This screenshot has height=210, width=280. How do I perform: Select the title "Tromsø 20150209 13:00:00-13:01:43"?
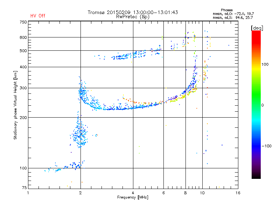(133, 12)
